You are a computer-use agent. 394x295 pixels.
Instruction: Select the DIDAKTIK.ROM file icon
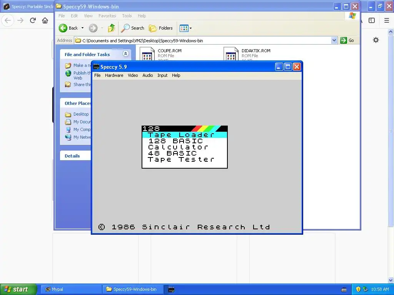point(231,54)
